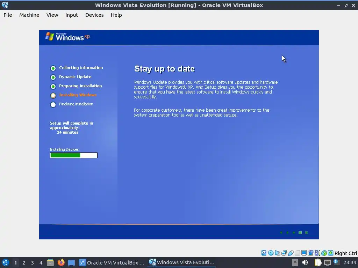Click the Preparing installation label text
Screen dimensions: 358x268
pos(80,86)
